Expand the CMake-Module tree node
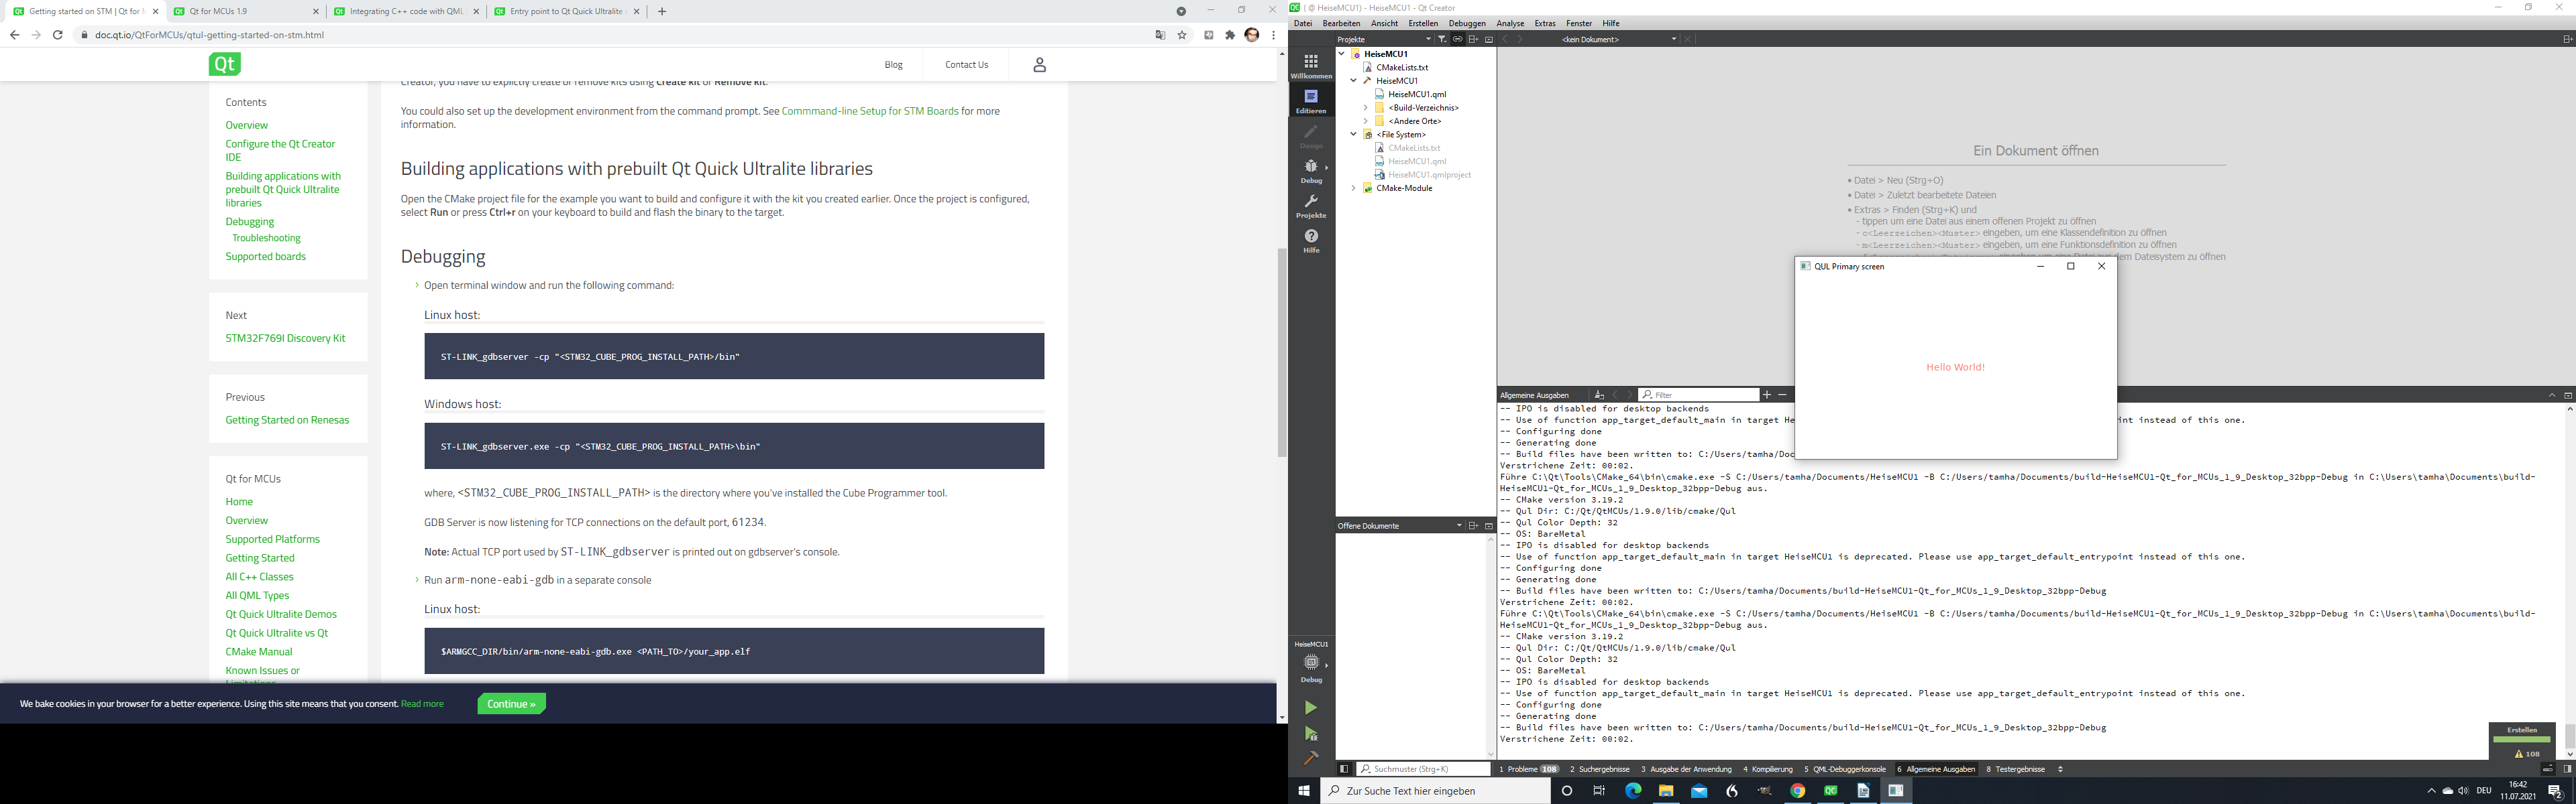 pyautogui.click(x=1354, y=188)
